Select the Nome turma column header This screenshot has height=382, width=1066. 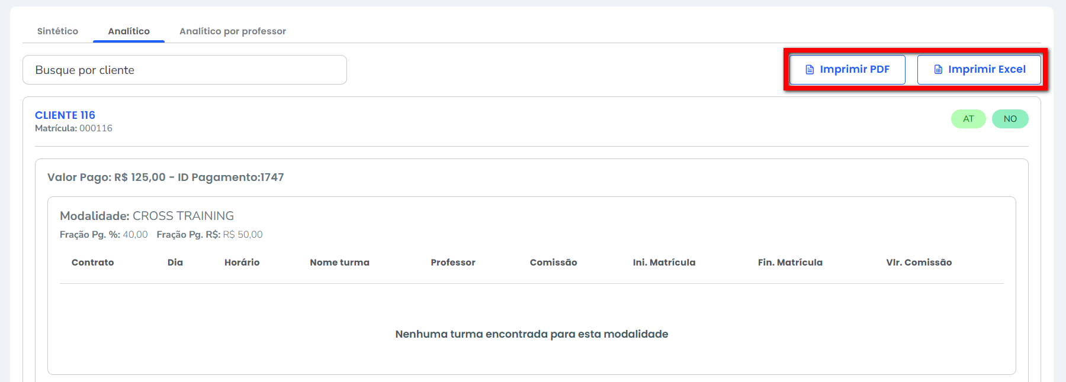pyautogui.click(x=339, y=263)
